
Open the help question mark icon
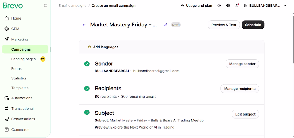(x=219, y=6)
